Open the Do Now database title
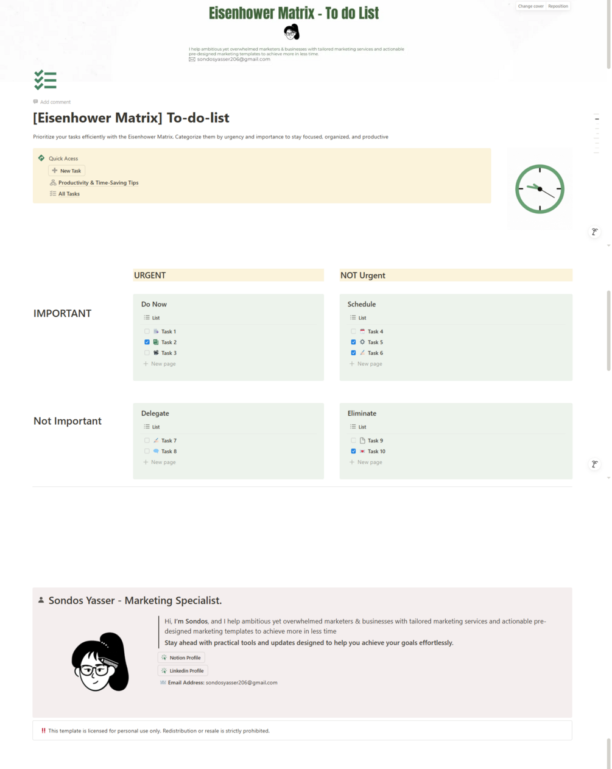The height and width of the screenshot is (769, 612). click(154, 304)
